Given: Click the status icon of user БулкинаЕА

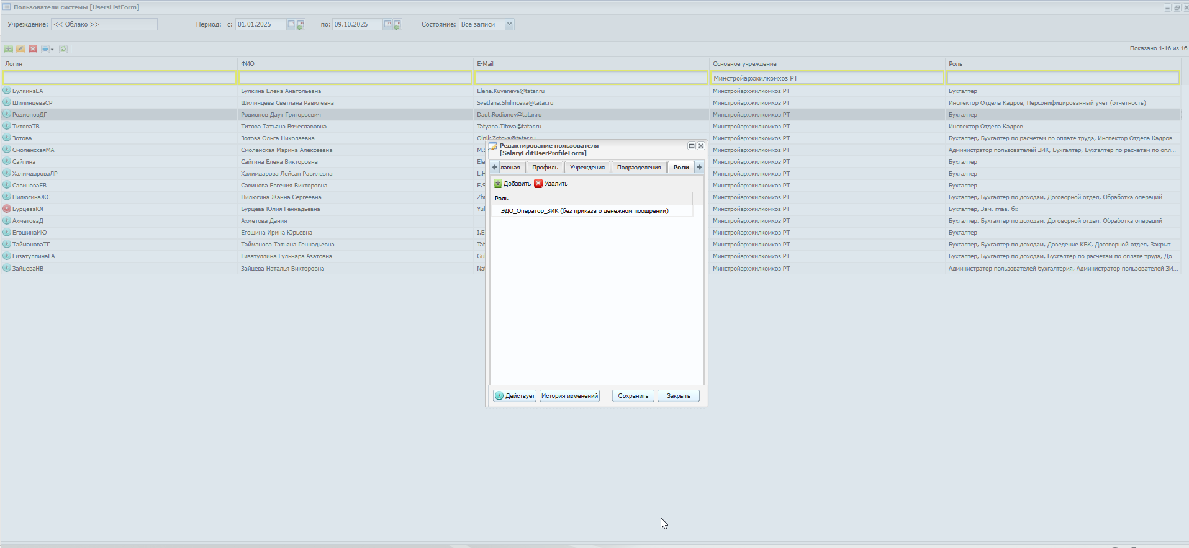Looking at the screenshot, I should pyautogui.click(x=7, y=91).
